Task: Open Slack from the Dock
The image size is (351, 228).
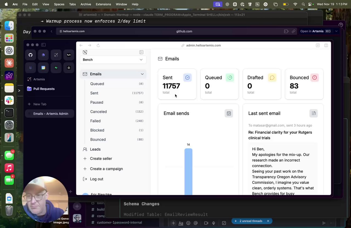Action: (9, 100)
